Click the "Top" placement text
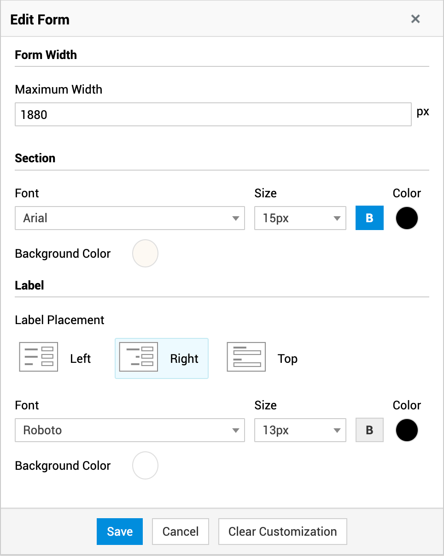The image size is (444, 556). pos(287,359)
